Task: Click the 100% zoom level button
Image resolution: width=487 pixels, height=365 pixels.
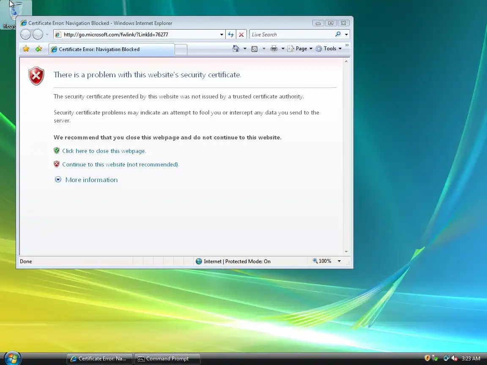Action: (x=322, y=261)
